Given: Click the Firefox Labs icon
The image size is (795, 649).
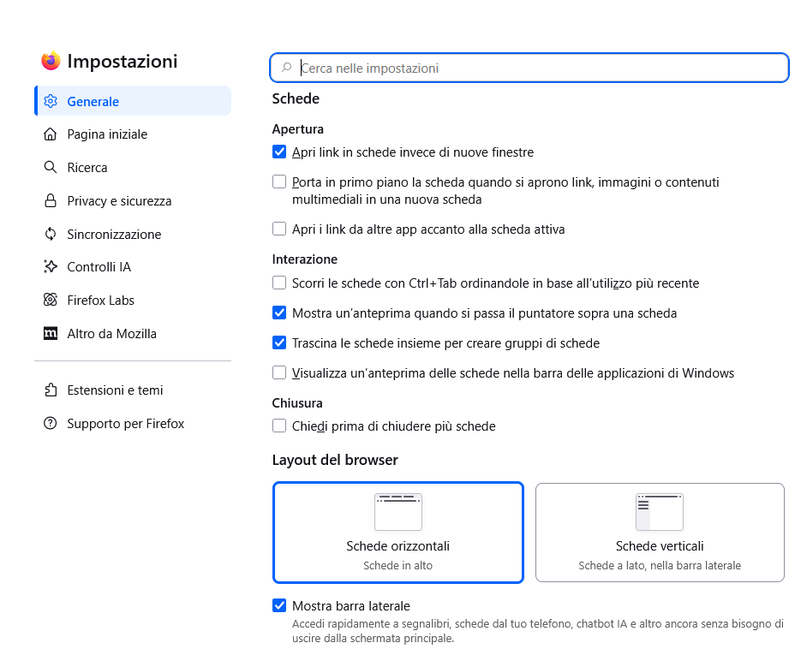Looking at the screenshot, I should 51,300.
